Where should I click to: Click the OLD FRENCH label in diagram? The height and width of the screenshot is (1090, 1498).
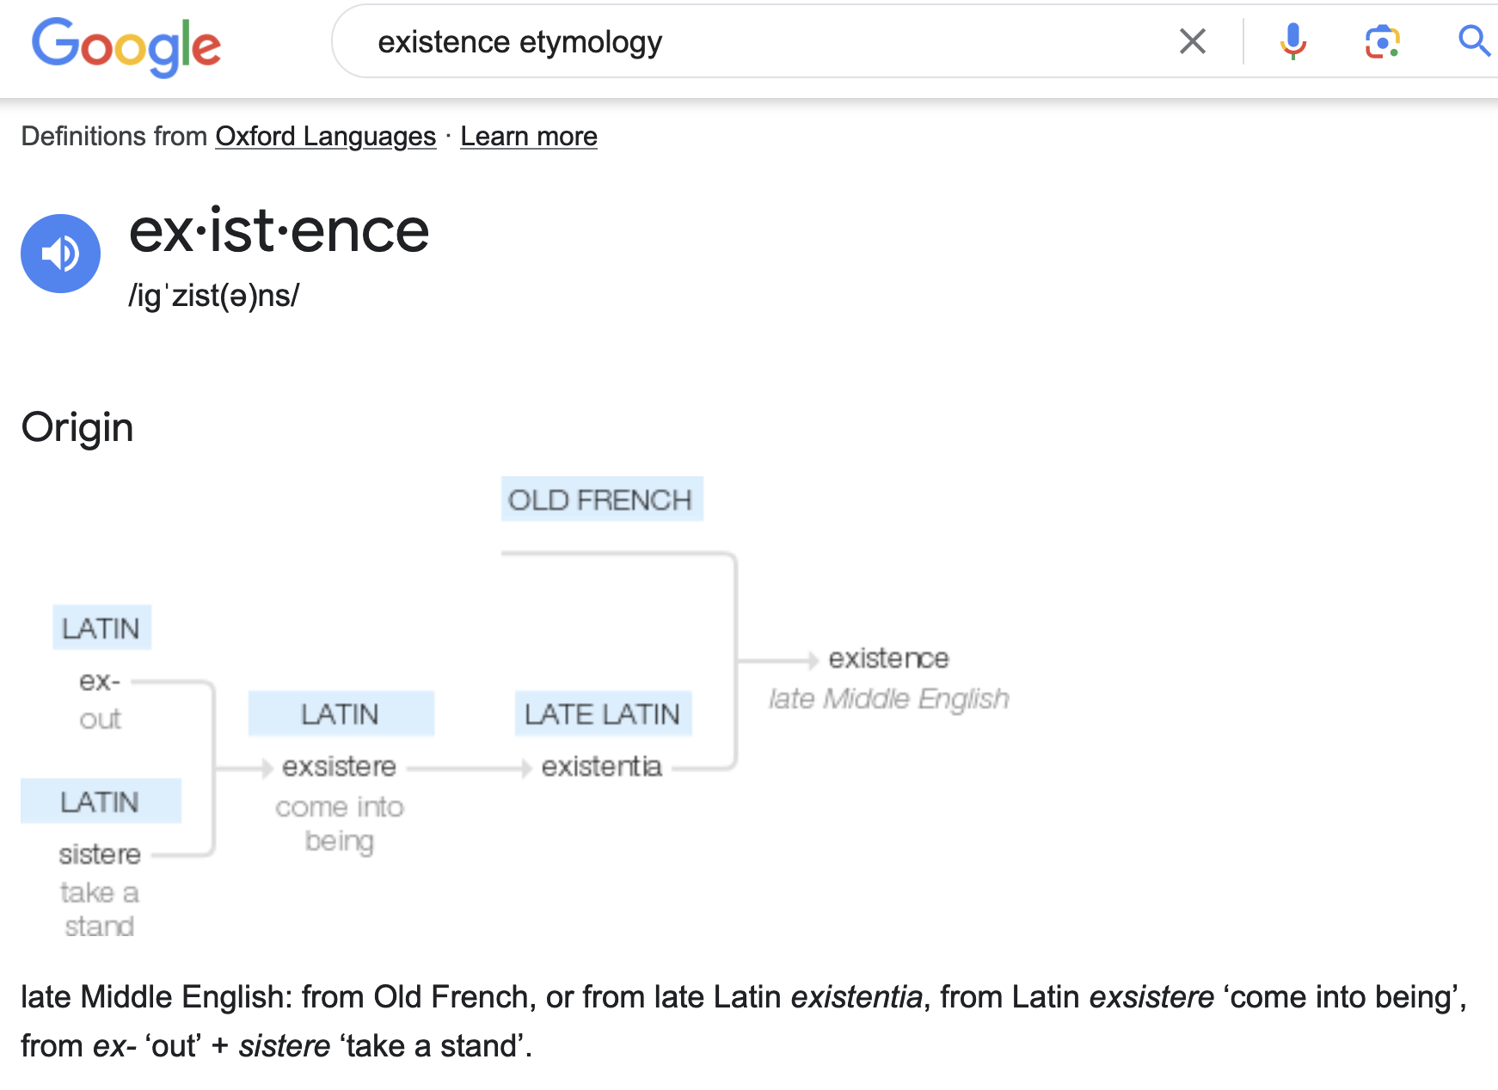pos(601,499)
